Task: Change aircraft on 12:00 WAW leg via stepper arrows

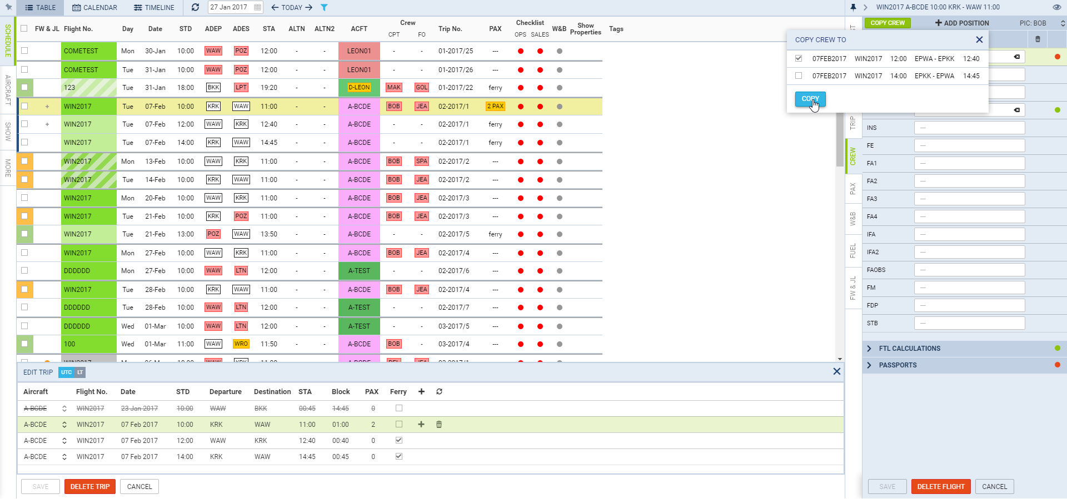Action: click(64, 441)
